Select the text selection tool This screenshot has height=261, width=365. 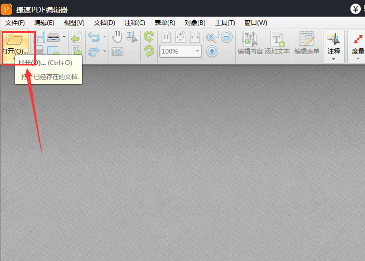click(x=132, y=37)
